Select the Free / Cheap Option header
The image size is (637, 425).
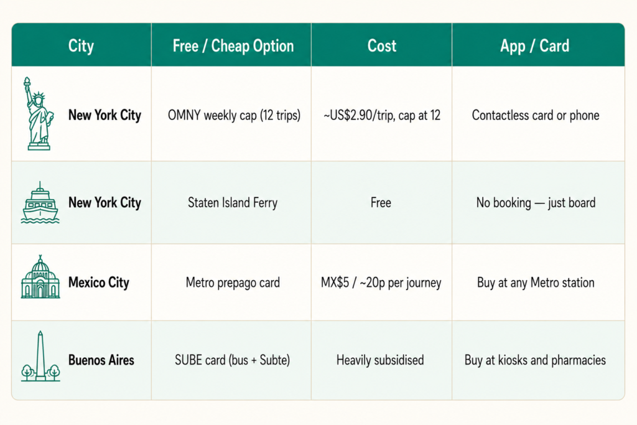click(233, 45)
